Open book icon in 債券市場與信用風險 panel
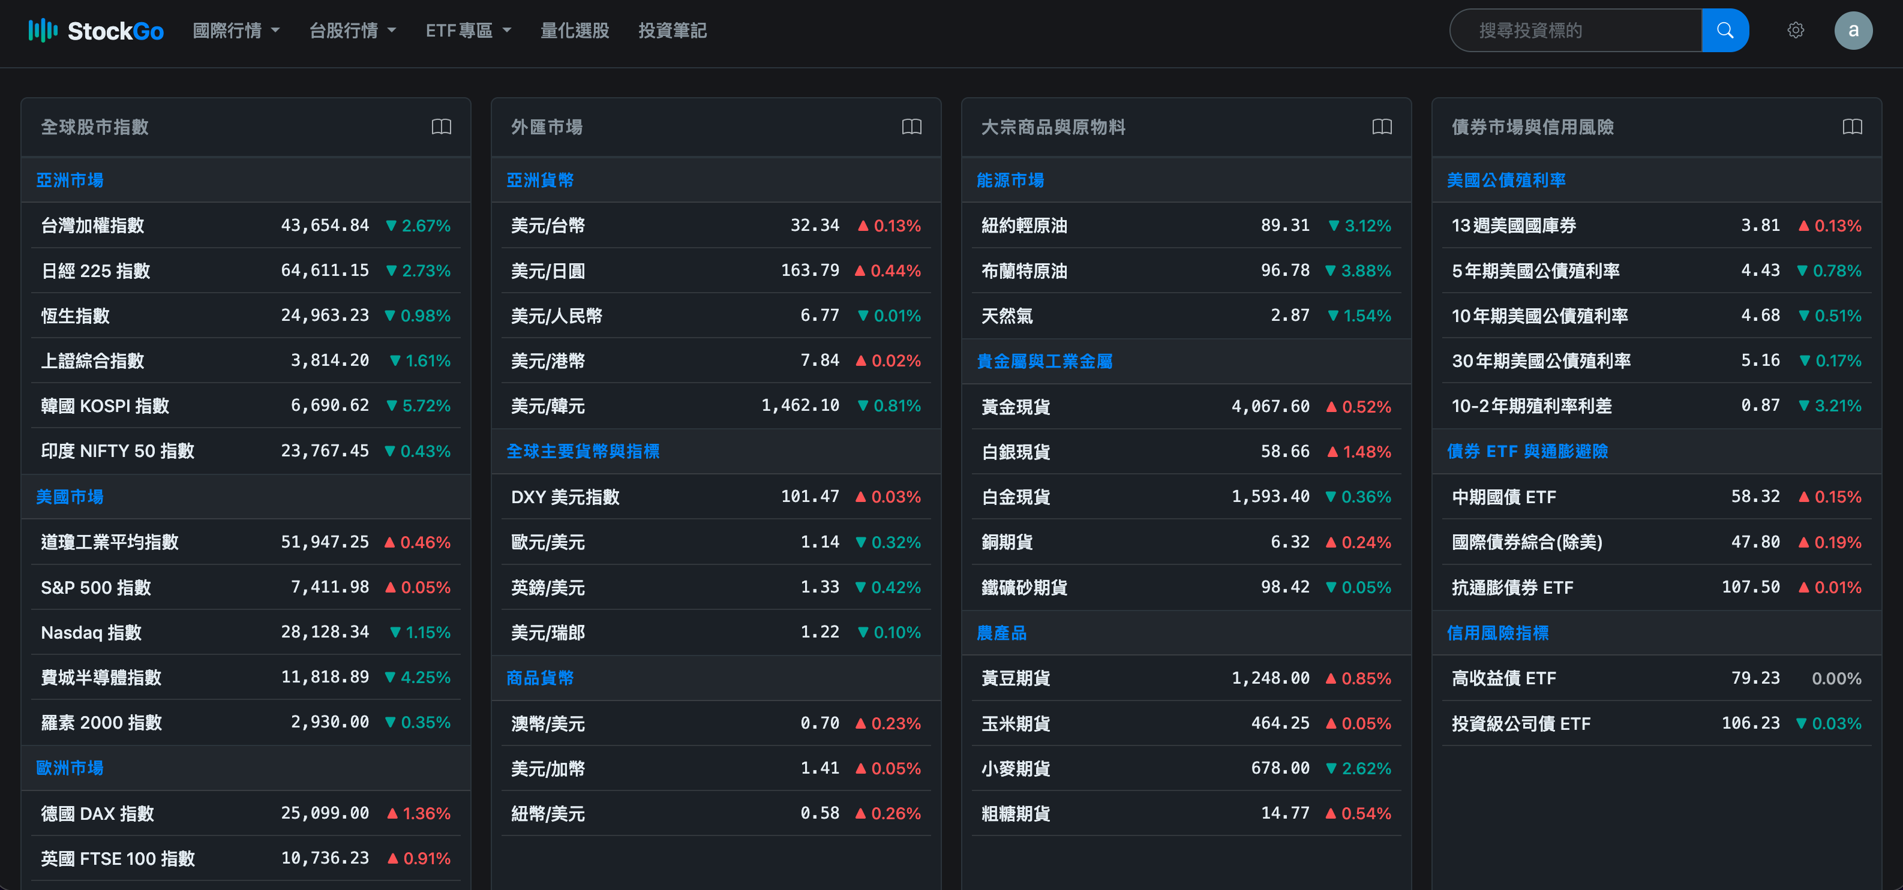Image resolution: width=1903 pixels, height=890 pixels. coord(1852,127)
